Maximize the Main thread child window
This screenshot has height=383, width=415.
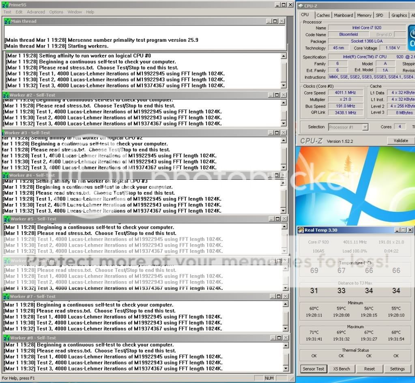point(275,21)
